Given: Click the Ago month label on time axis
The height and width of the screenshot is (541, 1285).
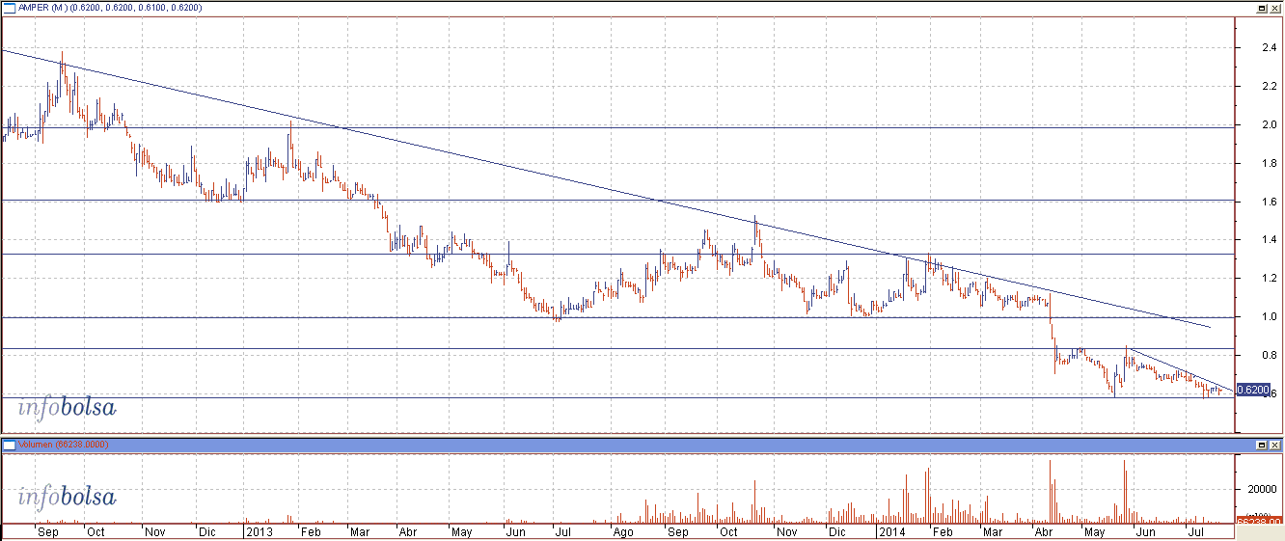Looking at the screenshot, I should tap(624, 531).
